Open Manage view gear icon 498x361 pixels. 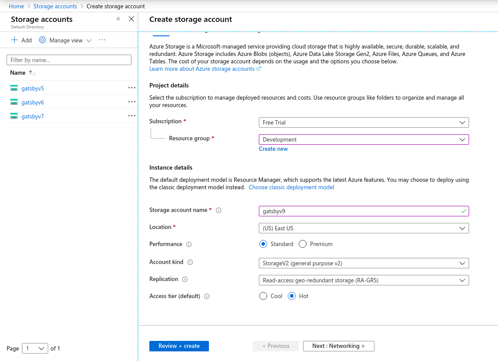pyautogui.click(x=42, y=40)
